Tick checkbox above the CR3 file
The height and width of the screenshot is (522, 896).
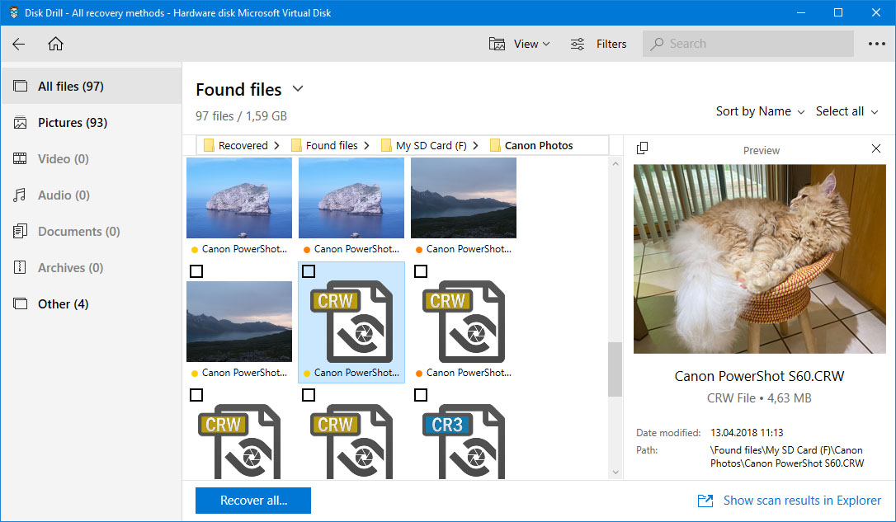point(421,395)
